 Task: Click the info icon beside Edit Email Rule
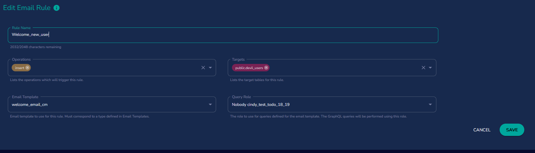[56, 8]
